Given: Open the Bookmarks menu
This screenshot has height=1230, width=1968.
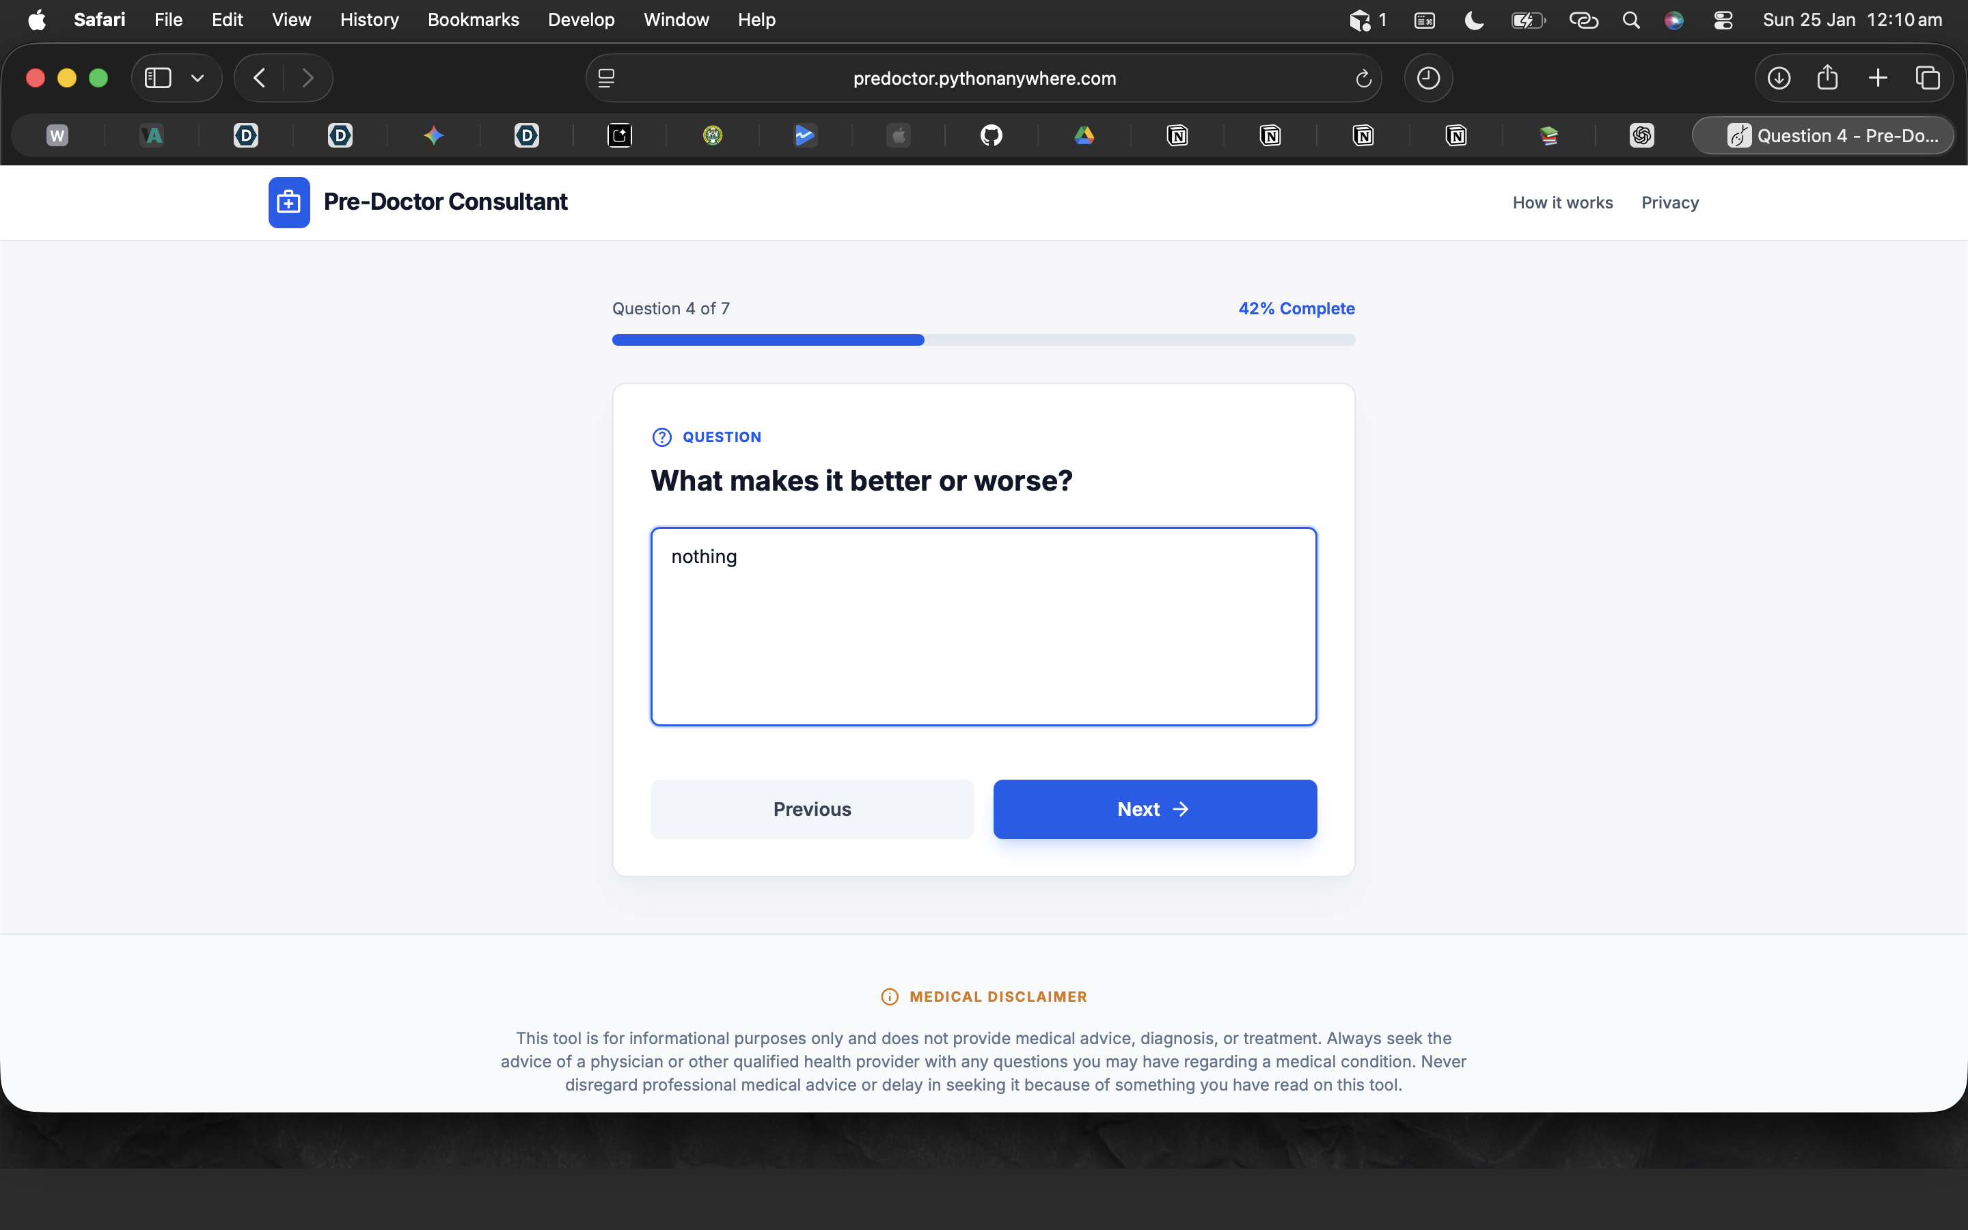Looking at the screenshot, I should tap(472, 20).
